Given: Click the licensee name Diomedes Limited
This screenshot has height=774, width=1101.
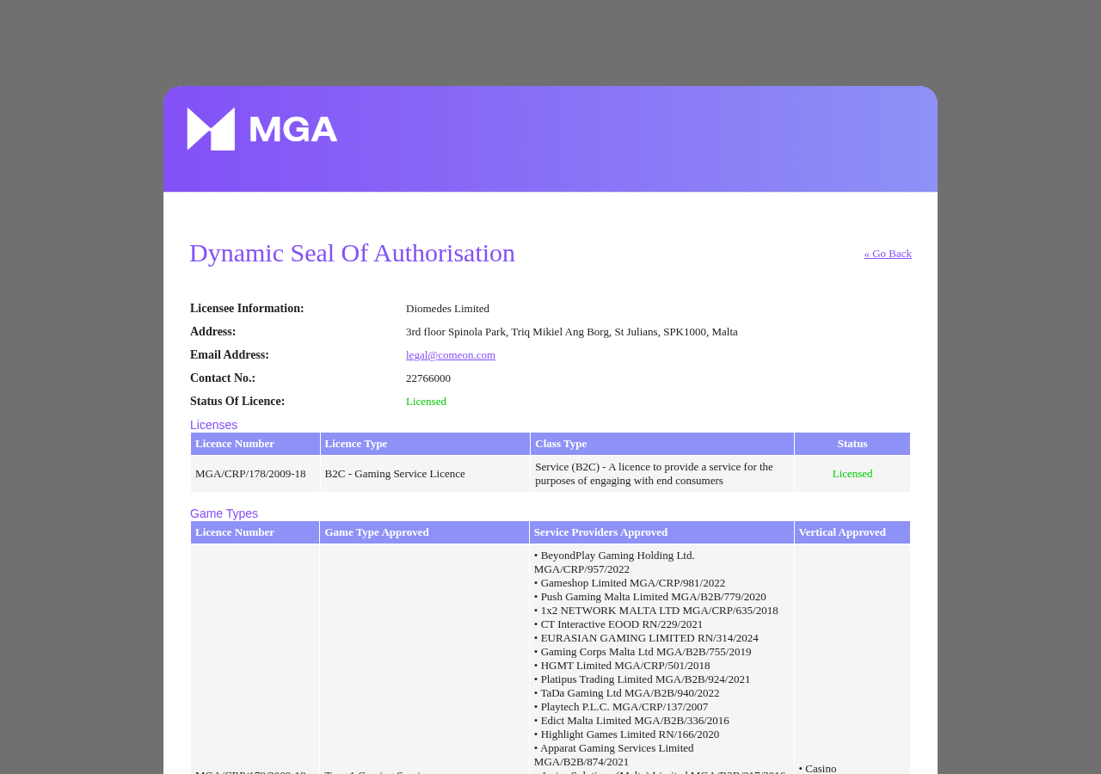Looking at the screenshot, I should [447, 309].
